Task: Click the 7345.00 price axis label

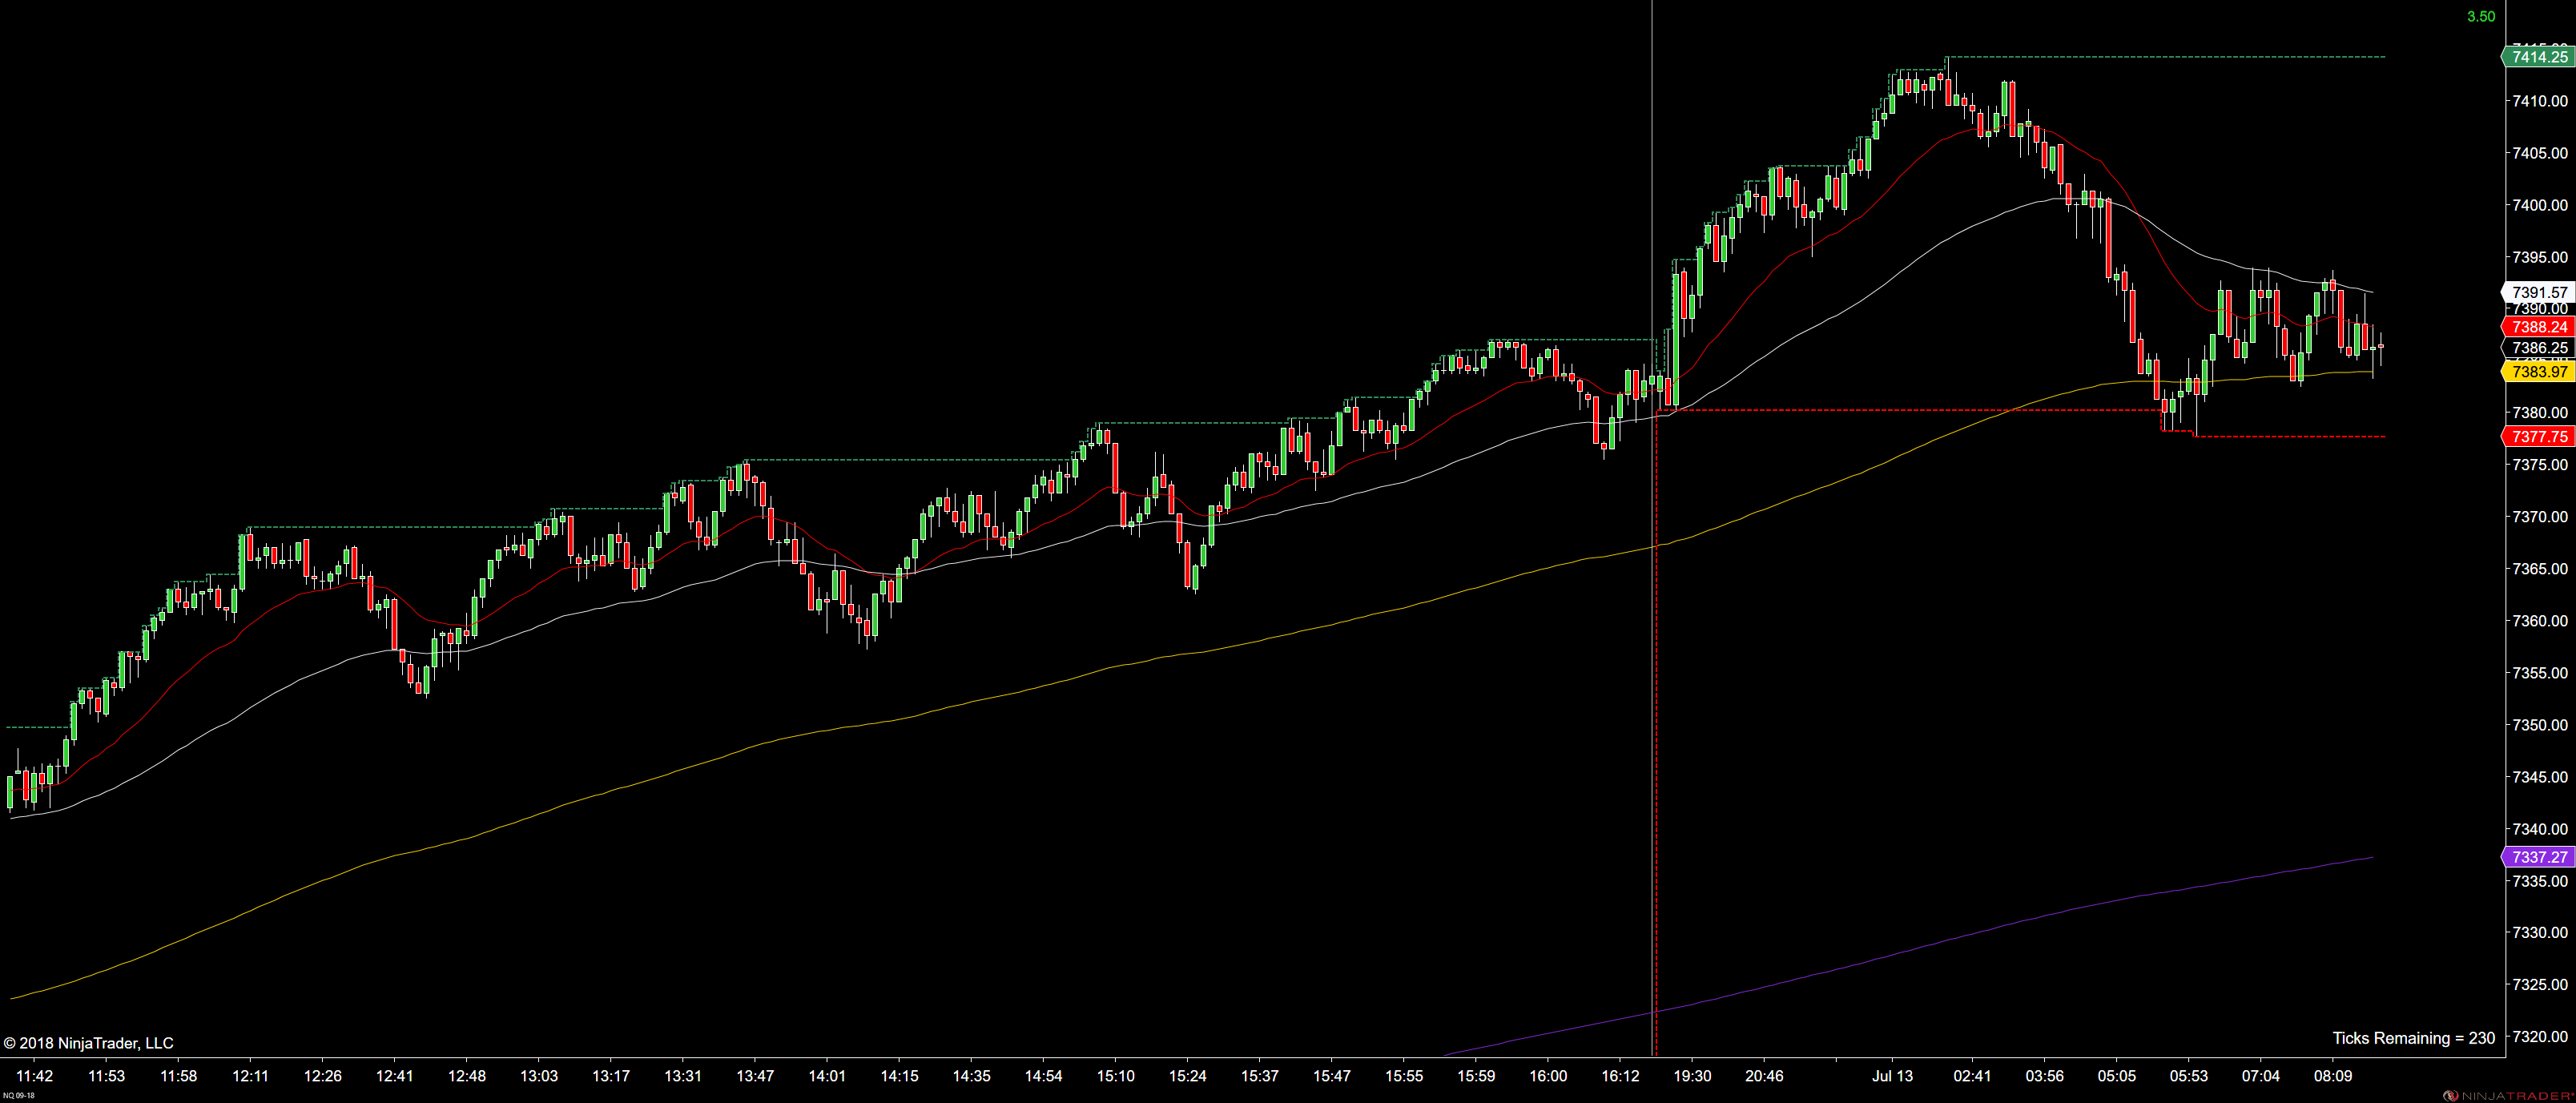Action: pyautogui.click(x=2540, y=777)
